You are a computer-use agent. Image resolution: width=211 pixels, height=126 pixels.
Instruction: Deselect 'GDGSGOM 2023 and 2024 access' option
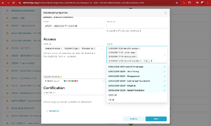point(137,67)
